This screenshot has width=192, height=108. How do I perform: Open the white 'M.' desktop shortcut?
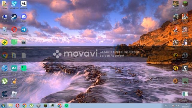(24, 4)
